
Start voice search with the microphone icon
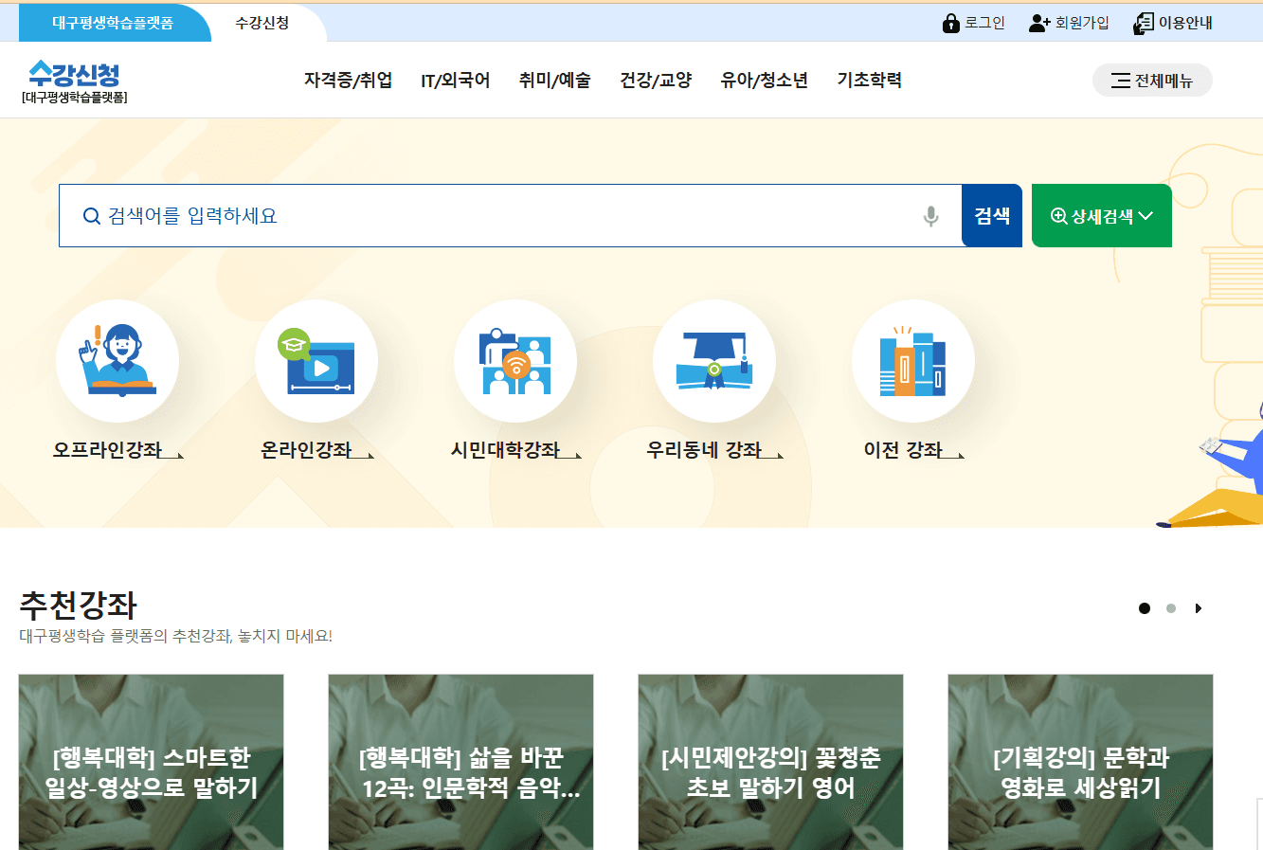[x=931, y=215]
